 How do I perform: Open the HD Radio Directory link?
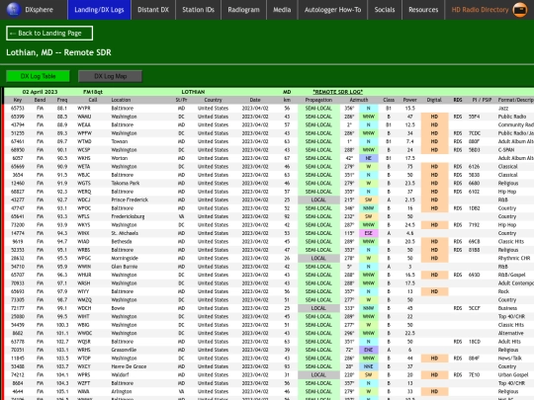pos(480,10)
